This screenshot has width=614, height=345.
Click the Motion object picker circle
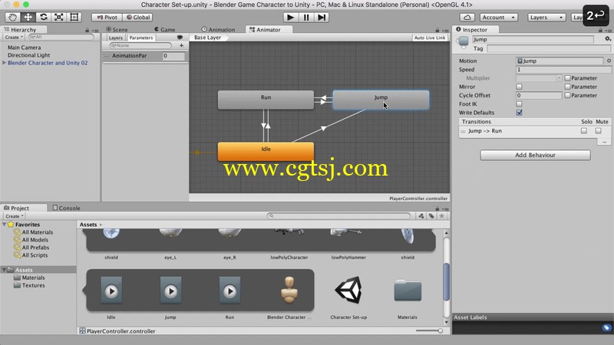609,61
